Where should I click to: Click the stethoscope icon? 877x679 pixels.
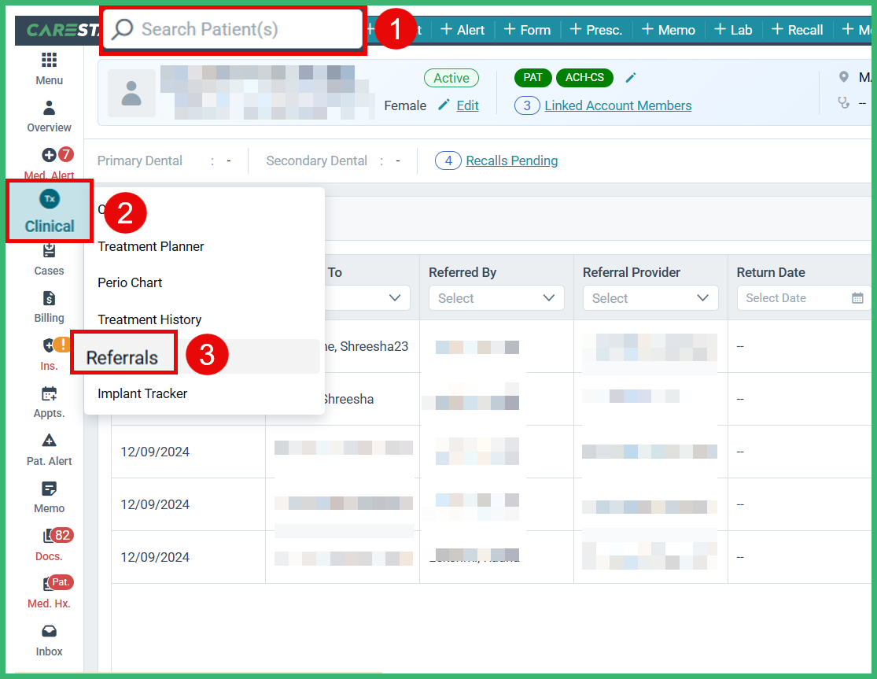(x=844, y=102)
